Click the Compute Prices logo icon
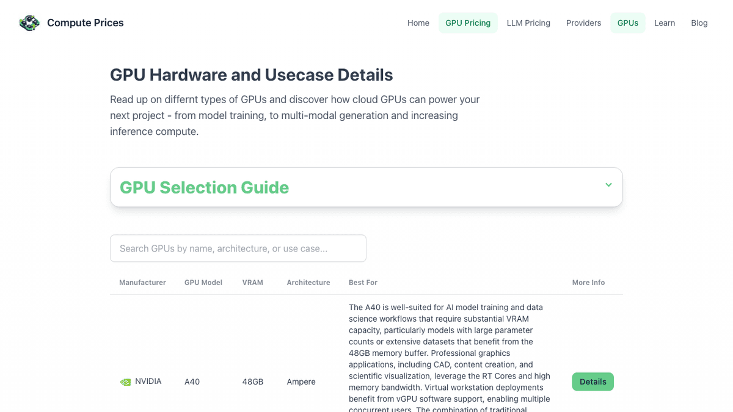The height and width of the screenshot is (412, 733). (29, 23)
